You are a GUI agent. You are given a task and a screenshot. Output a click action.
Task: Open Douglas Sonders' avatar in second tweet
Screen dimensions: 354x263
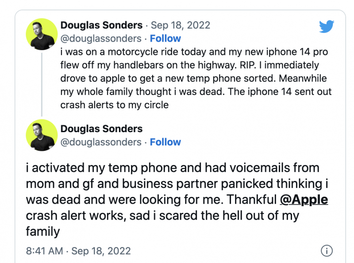(42, 135)
